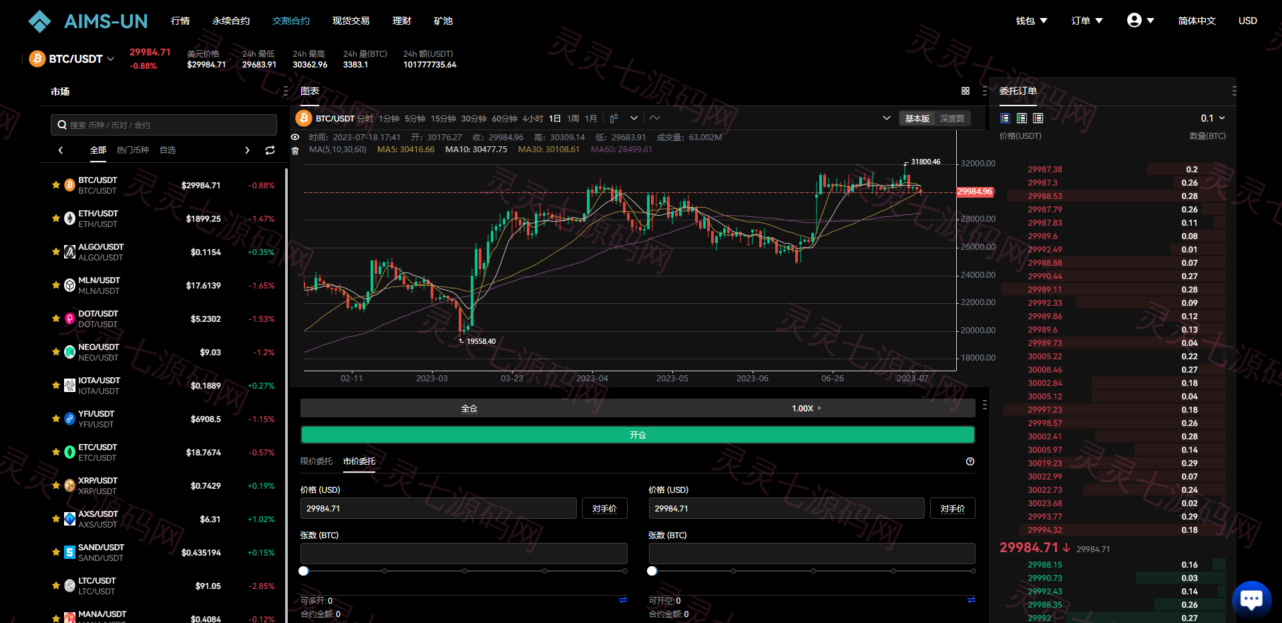Click the swap icon beside 可多开

(623, 600)
